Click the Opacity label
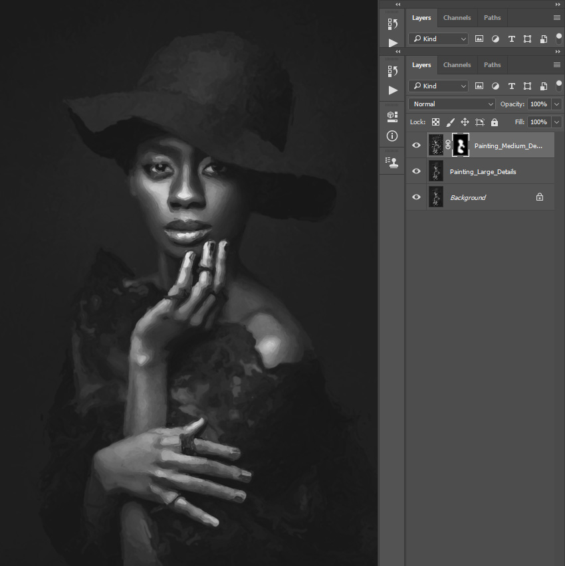This screenshot has height=566, width=565. (512, 104)
